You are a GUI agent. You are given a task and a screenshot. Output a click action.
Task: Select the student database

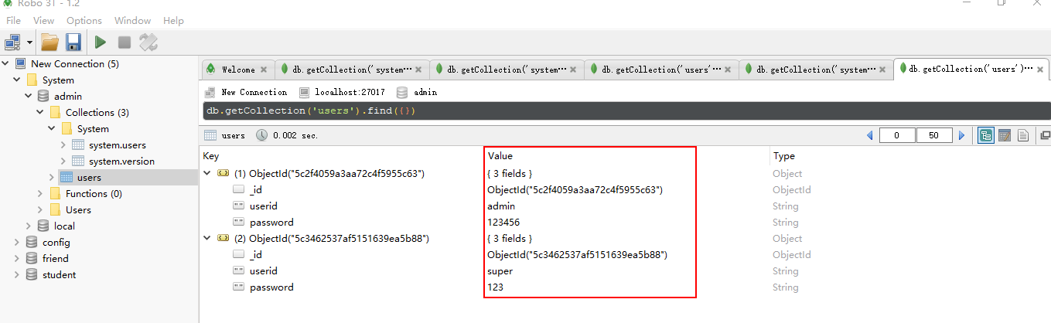(x=59, y=274)
